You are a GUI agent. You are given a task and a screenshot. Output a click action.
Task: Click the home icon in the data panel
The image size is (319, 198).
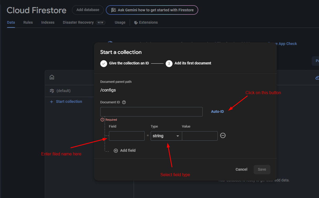tap(52, 77)
